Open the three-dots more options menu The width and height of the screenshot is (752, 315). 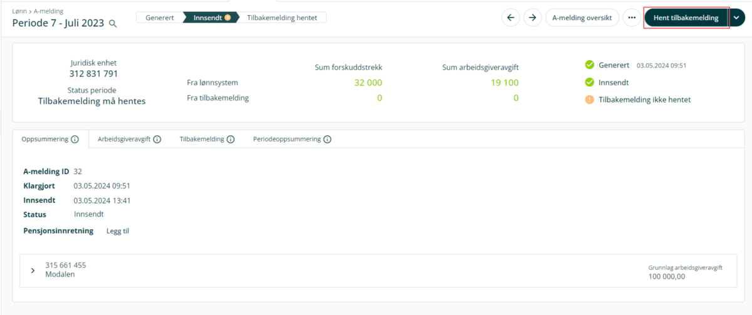632,18
